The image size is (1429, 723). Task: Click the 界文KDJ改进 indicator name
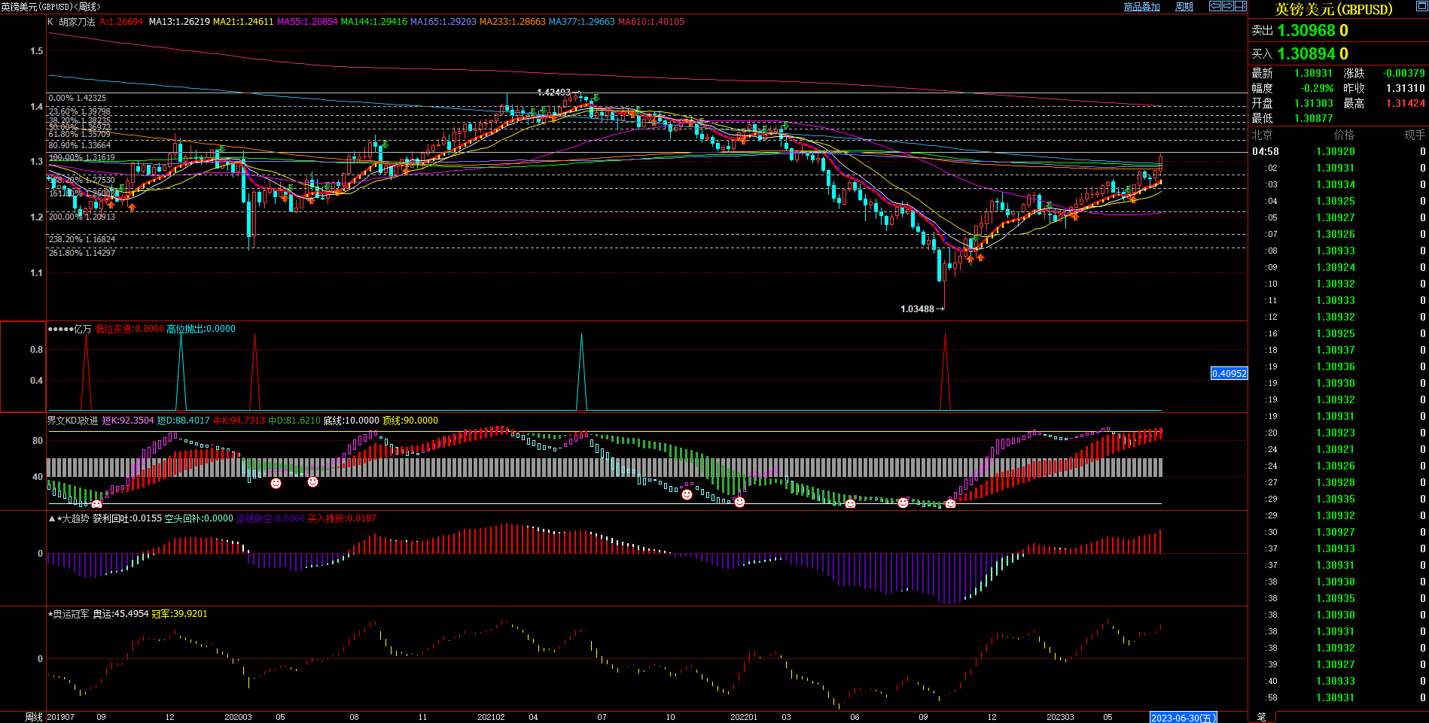pos(73,421)
